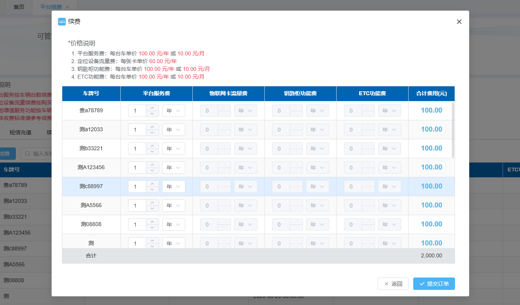Click the 返回 button

(x=393, y=284)
